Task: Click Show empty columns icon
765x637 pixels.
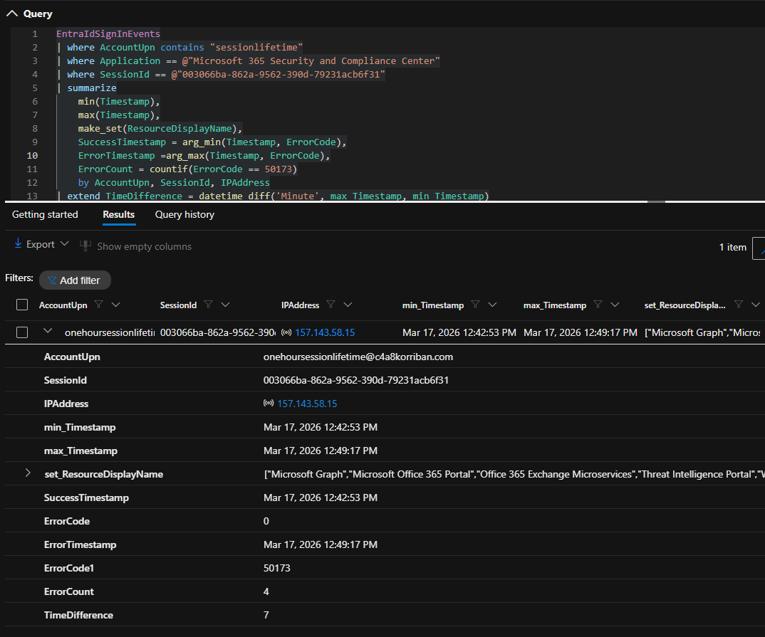Action: 85,246
